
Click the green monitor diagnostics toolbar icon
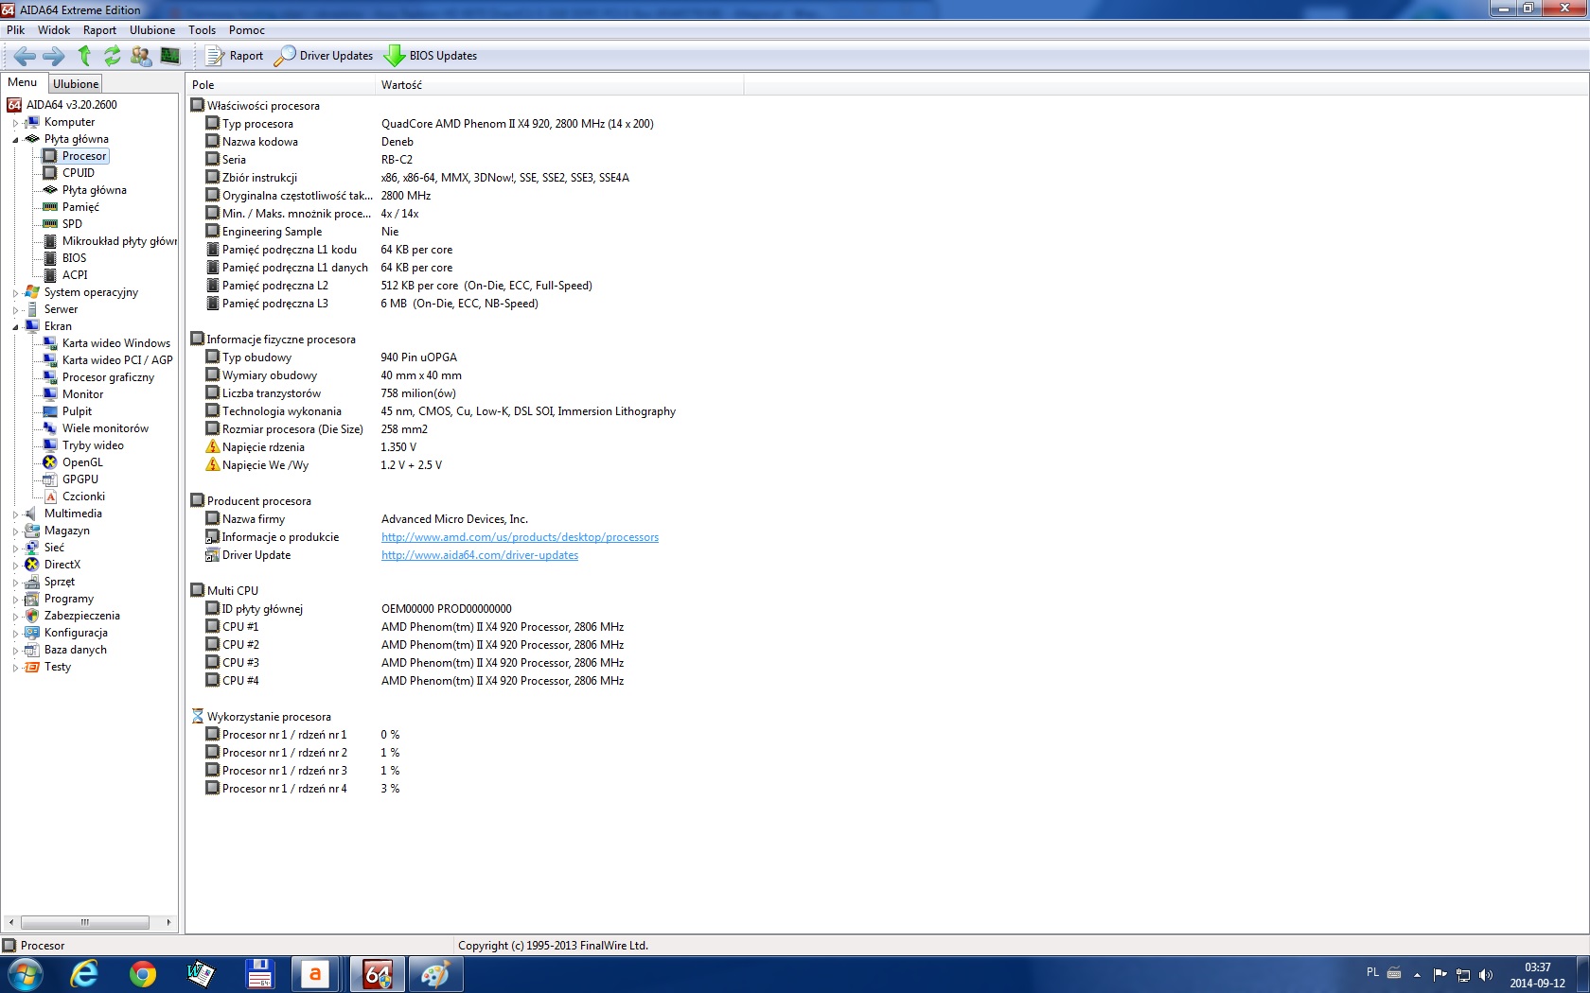pyautogui.click(x=170, y=56)
